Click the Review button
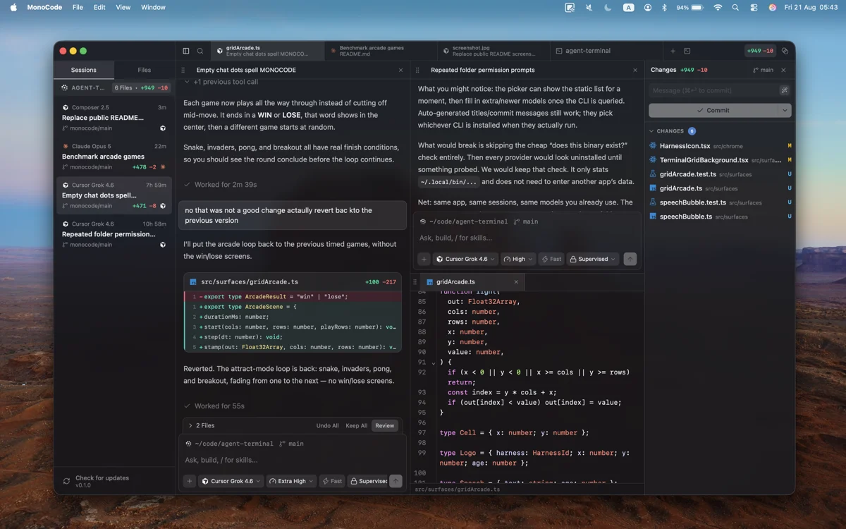The height and width of the screenshot is (529, 846). [x=385, y=425]
